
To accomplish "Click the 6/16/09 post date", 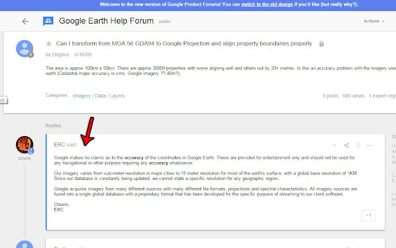I will pyautogui.click(x=83, y=54).
